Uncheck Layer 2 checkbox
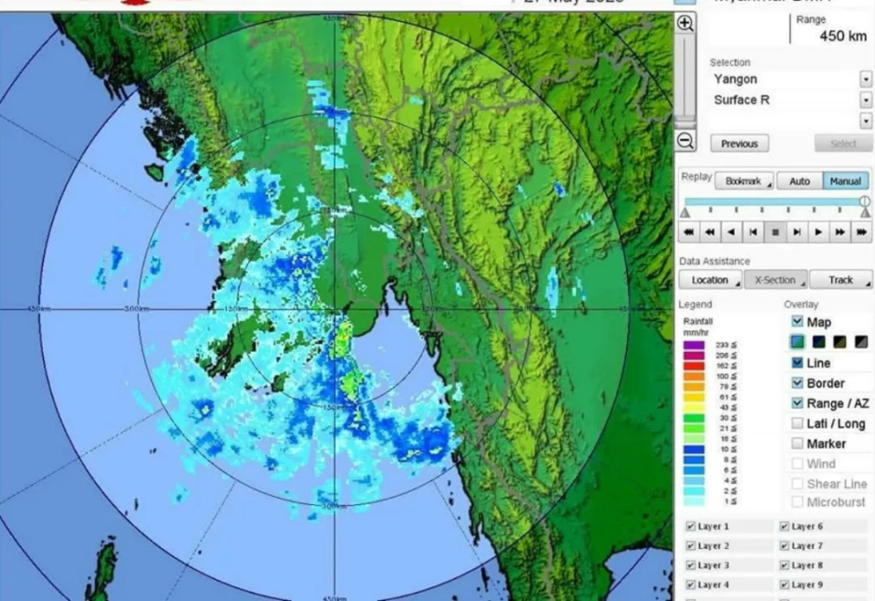 691,545
